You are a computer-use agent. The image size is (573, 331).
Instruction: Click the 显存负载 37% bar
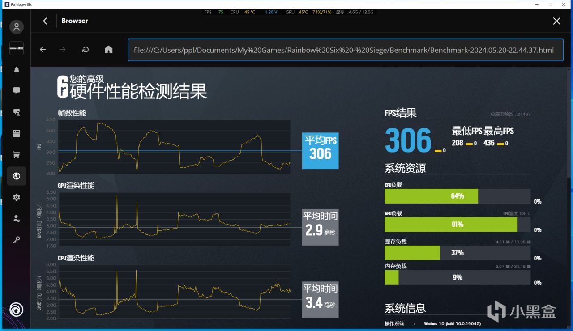458,253
